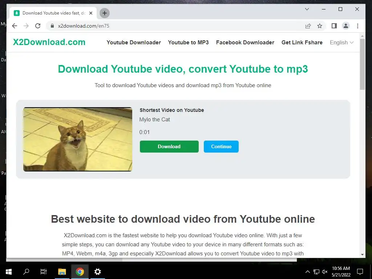Click the blue Continue button
Viewport: 372px width, 279px height.
[221, 146]
